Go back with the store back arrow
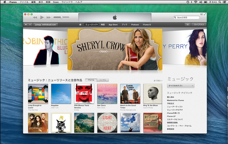Image resolution: width=228 pixels, height=144 pixels. pos(26,25)
